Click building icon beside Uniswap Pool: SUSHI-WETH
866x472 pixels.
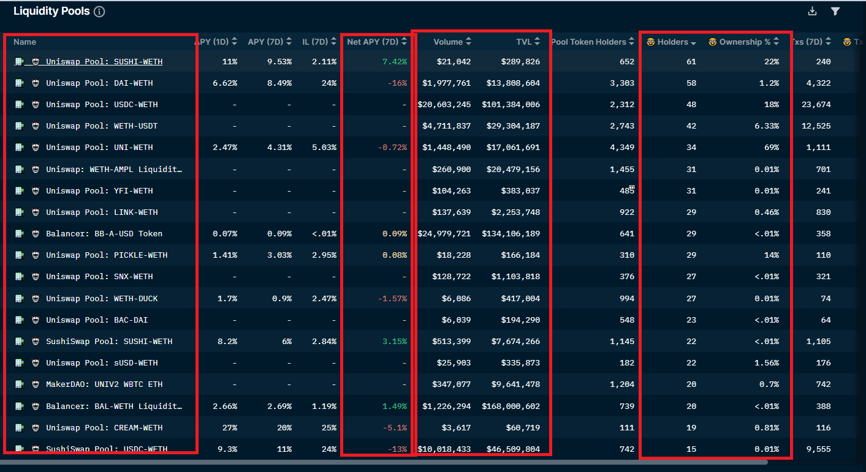tap(20, 62)
